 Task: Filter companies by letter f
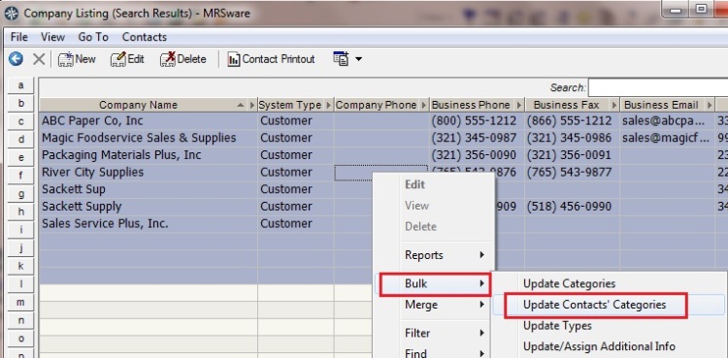[21, 176]
